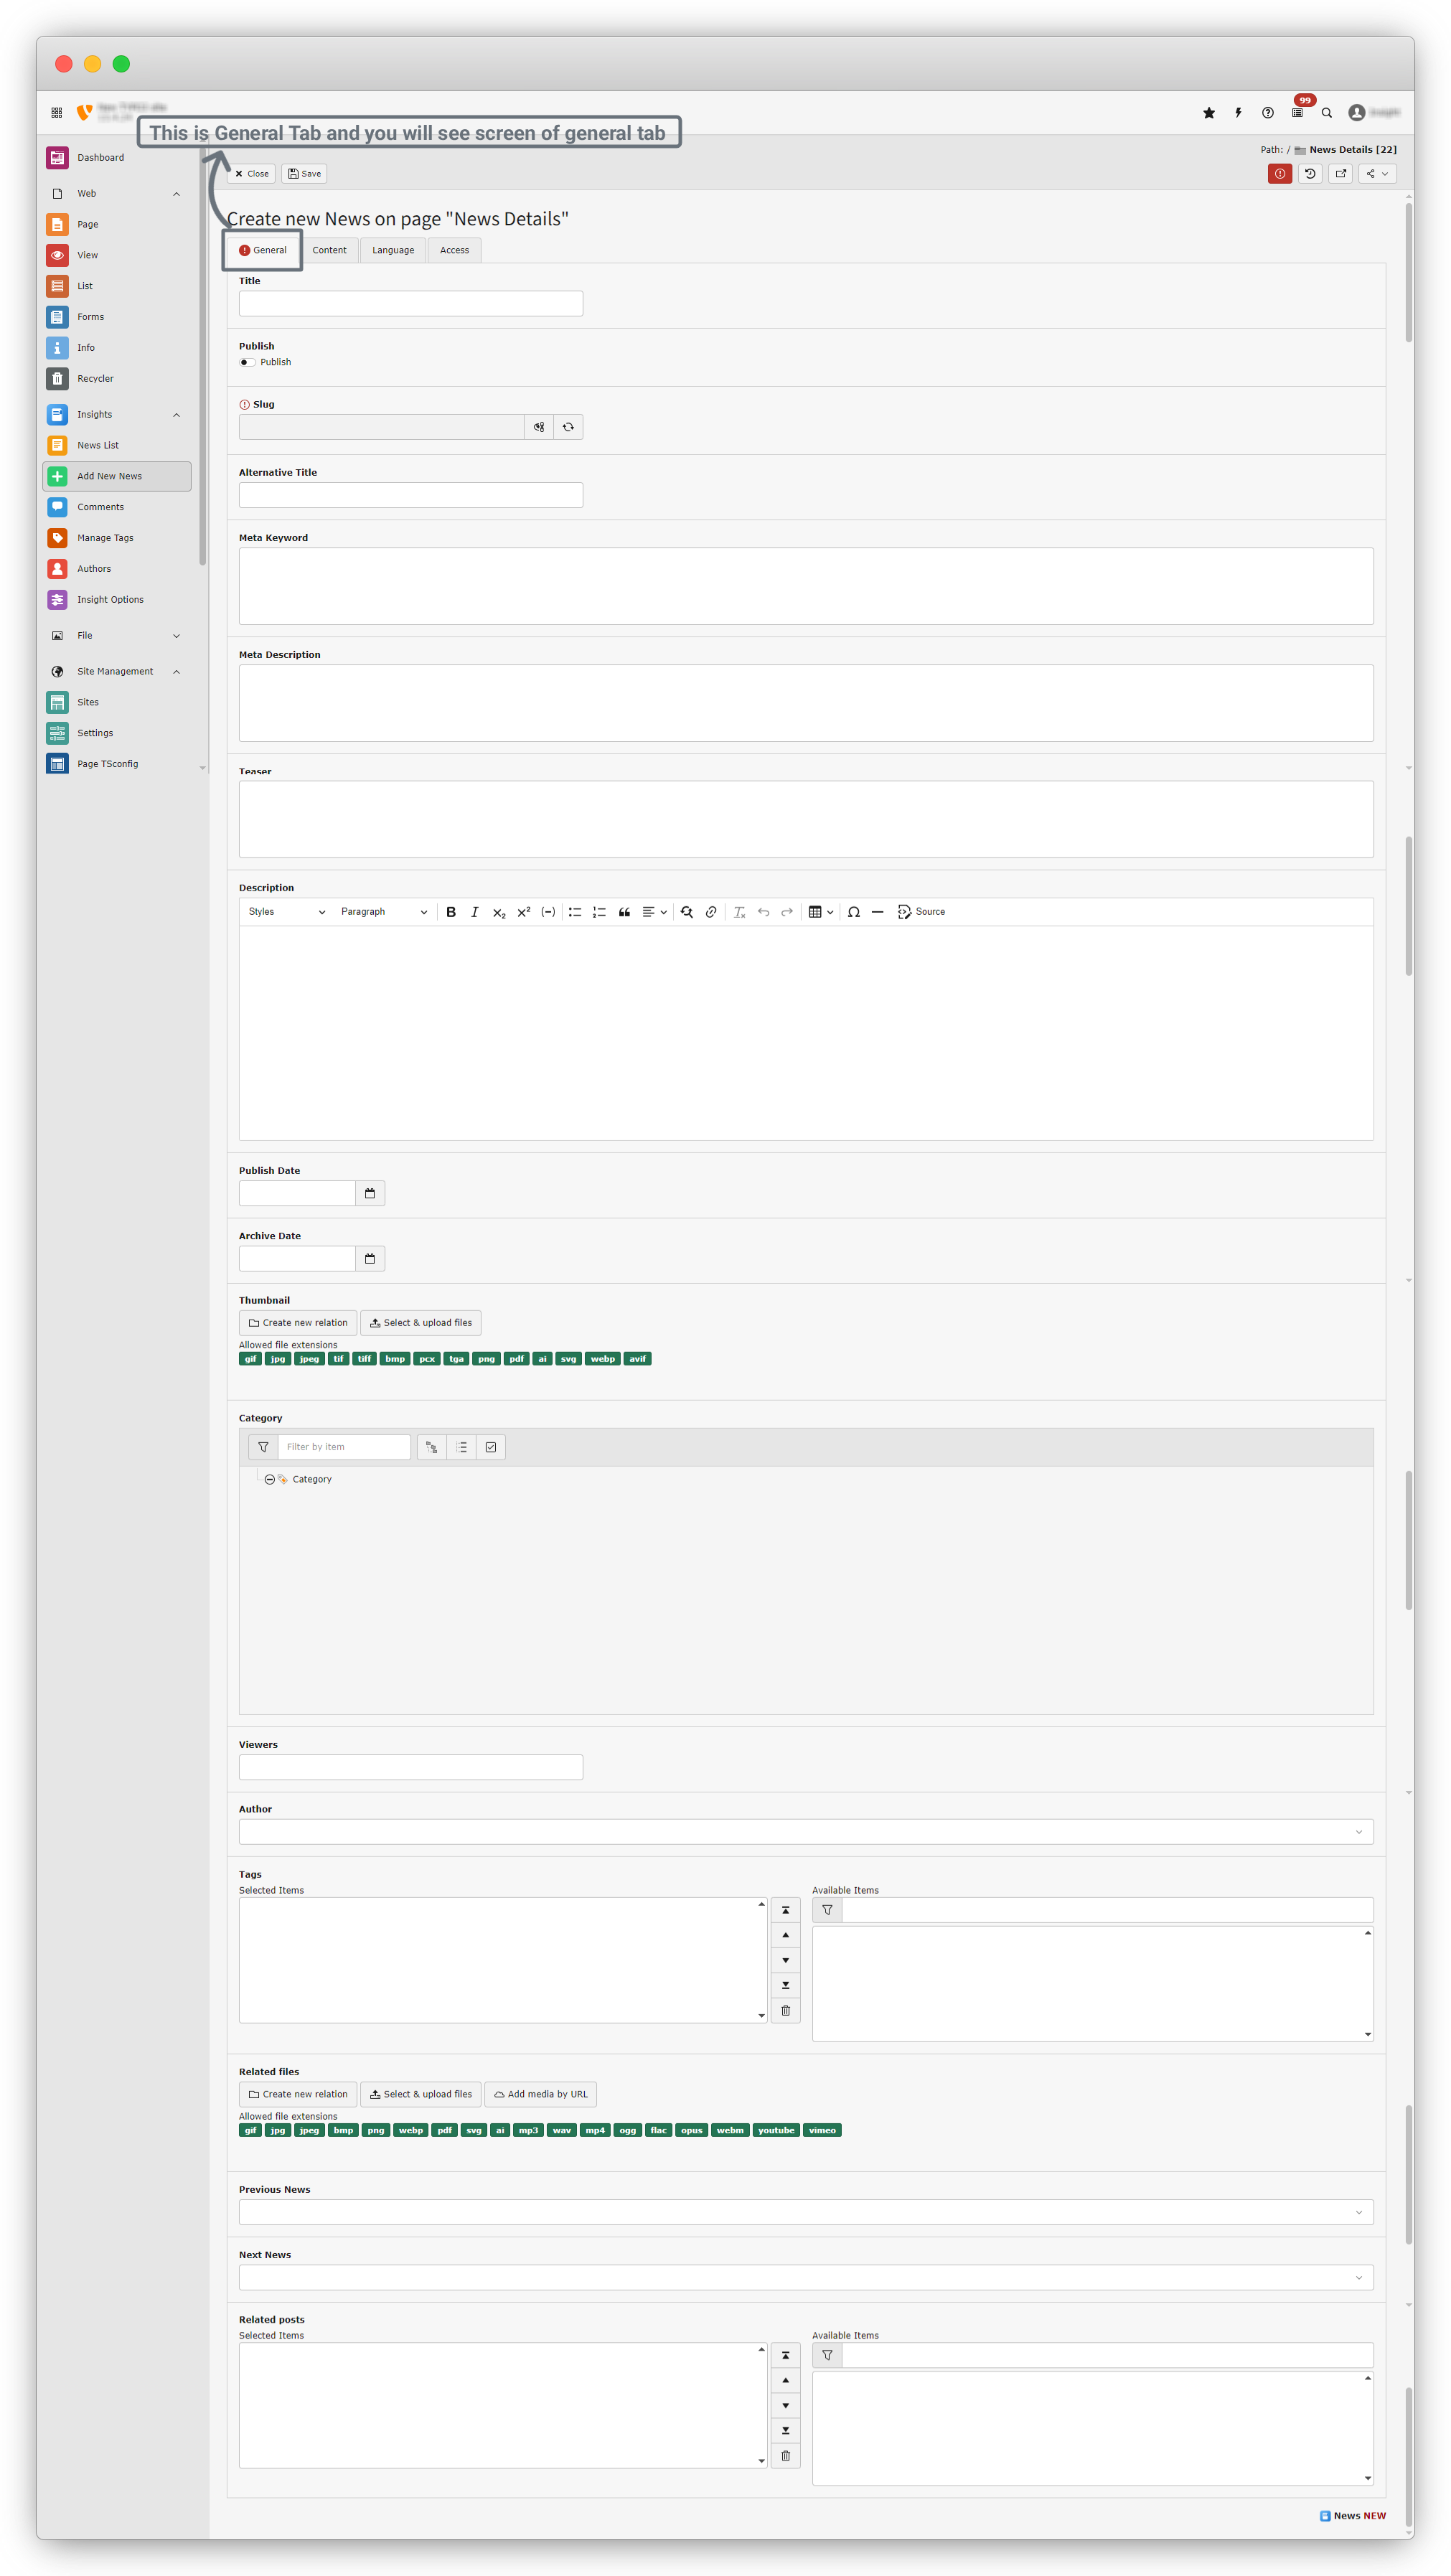Toggle the slug edit lock button
1451x2576 pixels.
539,427
